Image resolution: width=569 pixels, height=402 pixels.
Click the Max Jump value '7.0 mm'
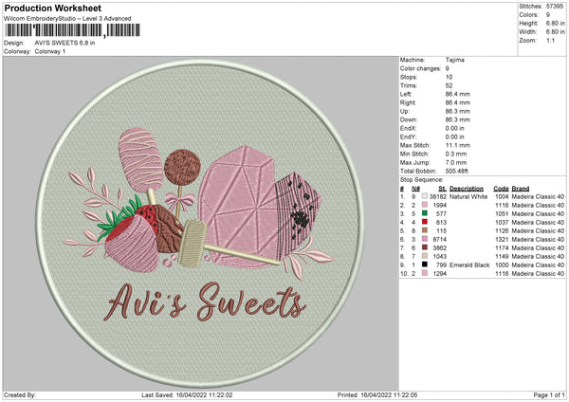456,162
